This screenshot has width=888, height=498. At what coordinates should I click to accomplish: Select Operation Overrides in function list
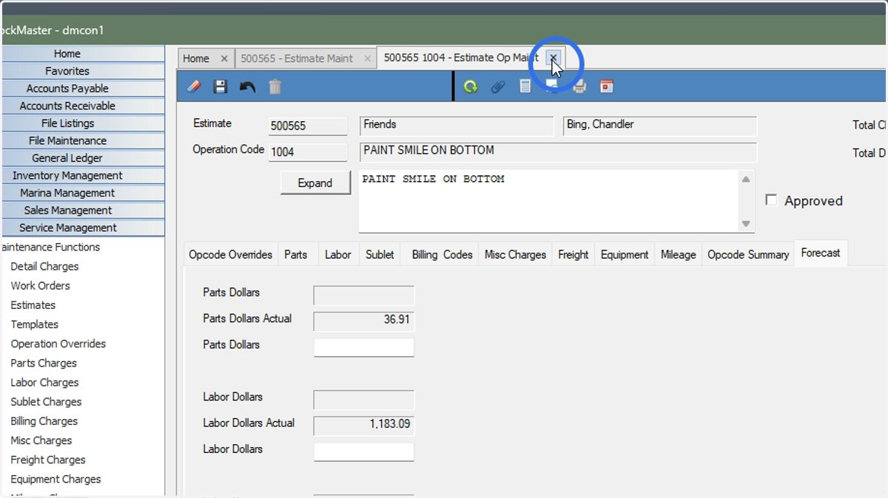(58, 344)
